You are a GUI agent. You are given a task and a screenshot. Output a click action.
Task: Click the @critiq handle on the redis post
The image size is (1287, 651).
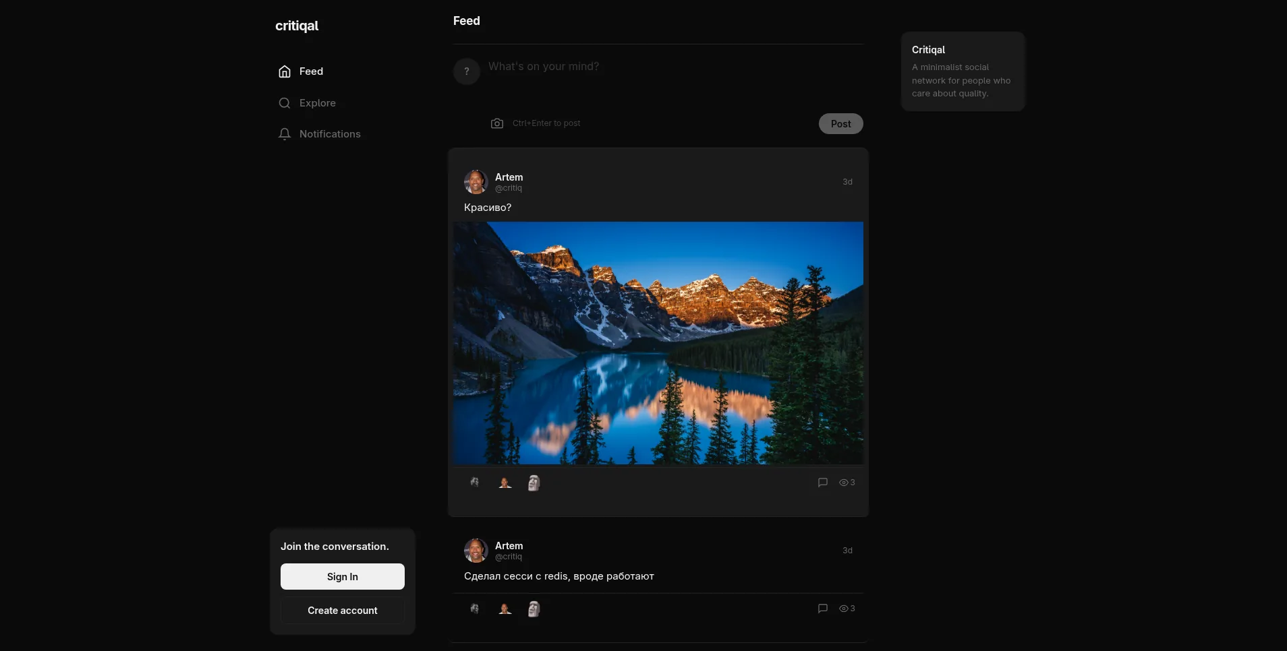pyautogui.click(x=509, y=557)
